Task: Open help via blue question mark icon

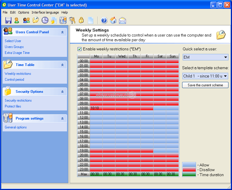Action: (x=104, y=20)
